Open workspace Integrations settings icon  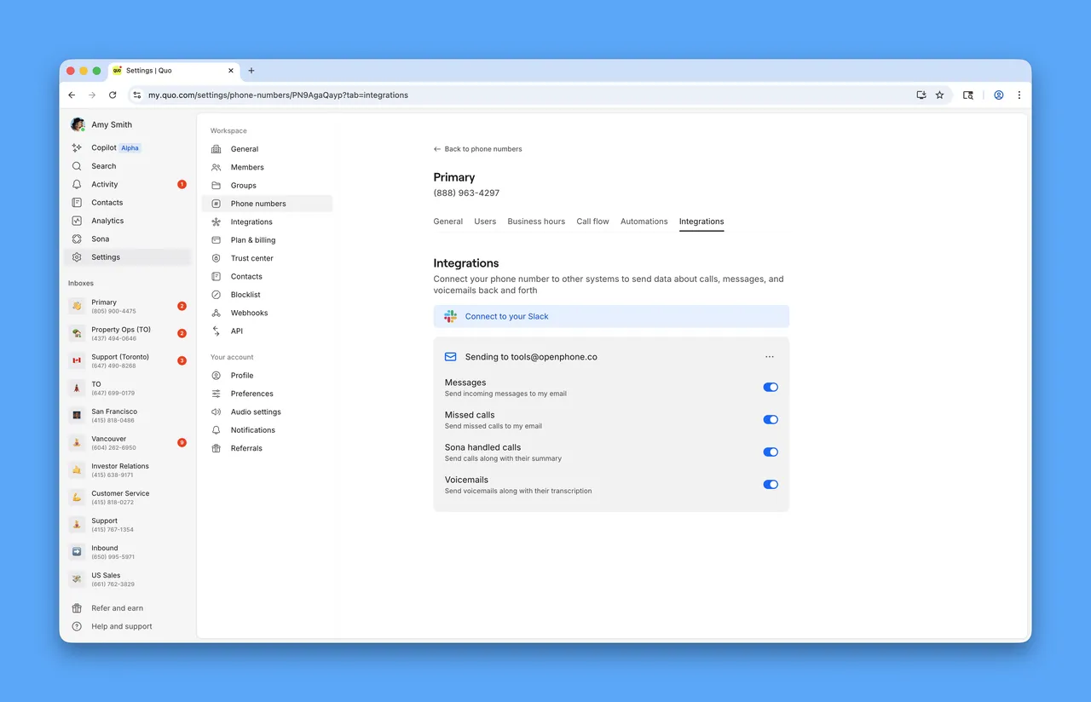pyautogui.click(x=216, y=222)
